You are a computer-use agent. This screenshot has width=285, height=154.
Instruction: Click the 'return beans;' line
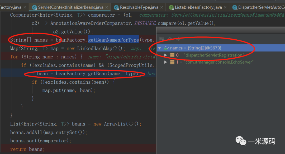coord(27,149)
